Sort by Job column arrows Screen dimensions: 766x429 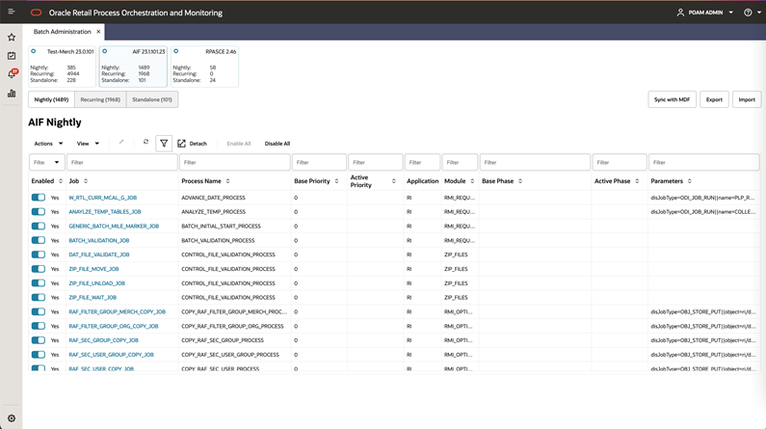coord(86,181)
